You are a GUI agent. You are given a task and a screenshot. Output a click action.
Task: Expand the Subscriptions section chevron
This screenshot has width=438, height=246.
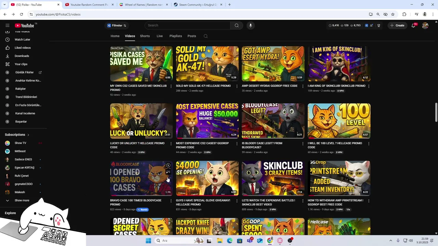pos(28,135)
